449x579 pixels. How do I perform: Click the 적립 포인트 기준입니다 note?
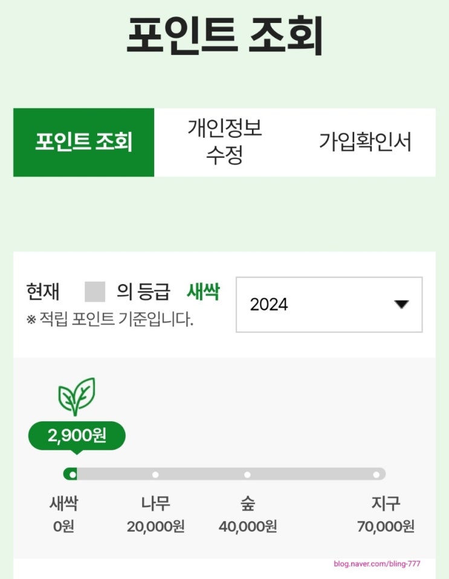[x=110, y=319]
